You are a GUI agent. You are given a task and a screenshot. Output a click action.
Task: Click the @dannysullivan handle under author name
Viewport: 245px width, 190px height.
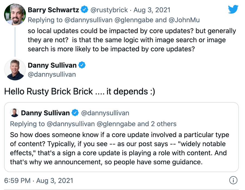click(52, 74)
